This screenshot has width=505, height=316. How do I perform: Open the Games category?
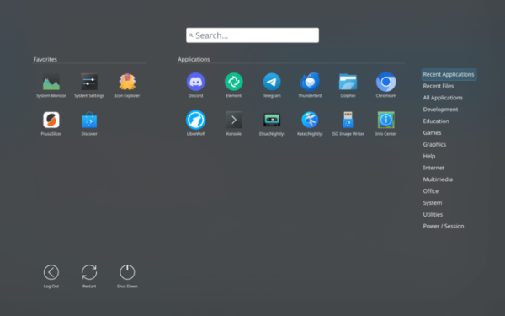coord(432,132)
